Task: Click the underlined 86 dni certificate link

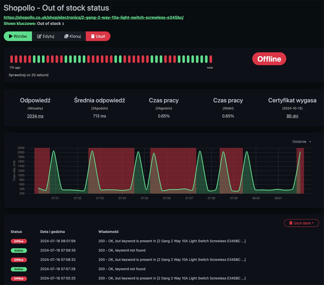Action: (x=292, y=116)
